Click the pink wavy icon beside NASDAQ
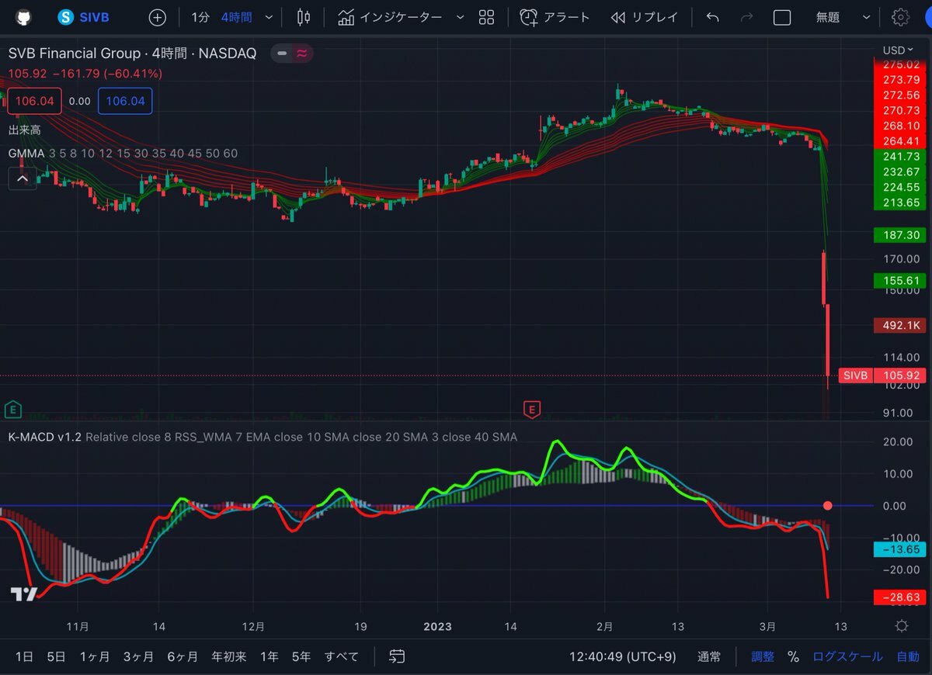Viewport: 932px width, 675px height. coord(301,54)
